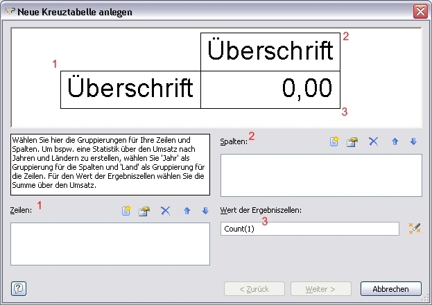Add a new row grouping in Zeilen
The width and height of the screenshot is (432, 305).
[126, 211]
